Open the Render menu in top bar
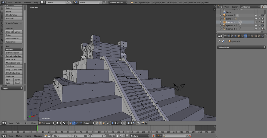Screen dimensions: 267x138 coord(18,2)
